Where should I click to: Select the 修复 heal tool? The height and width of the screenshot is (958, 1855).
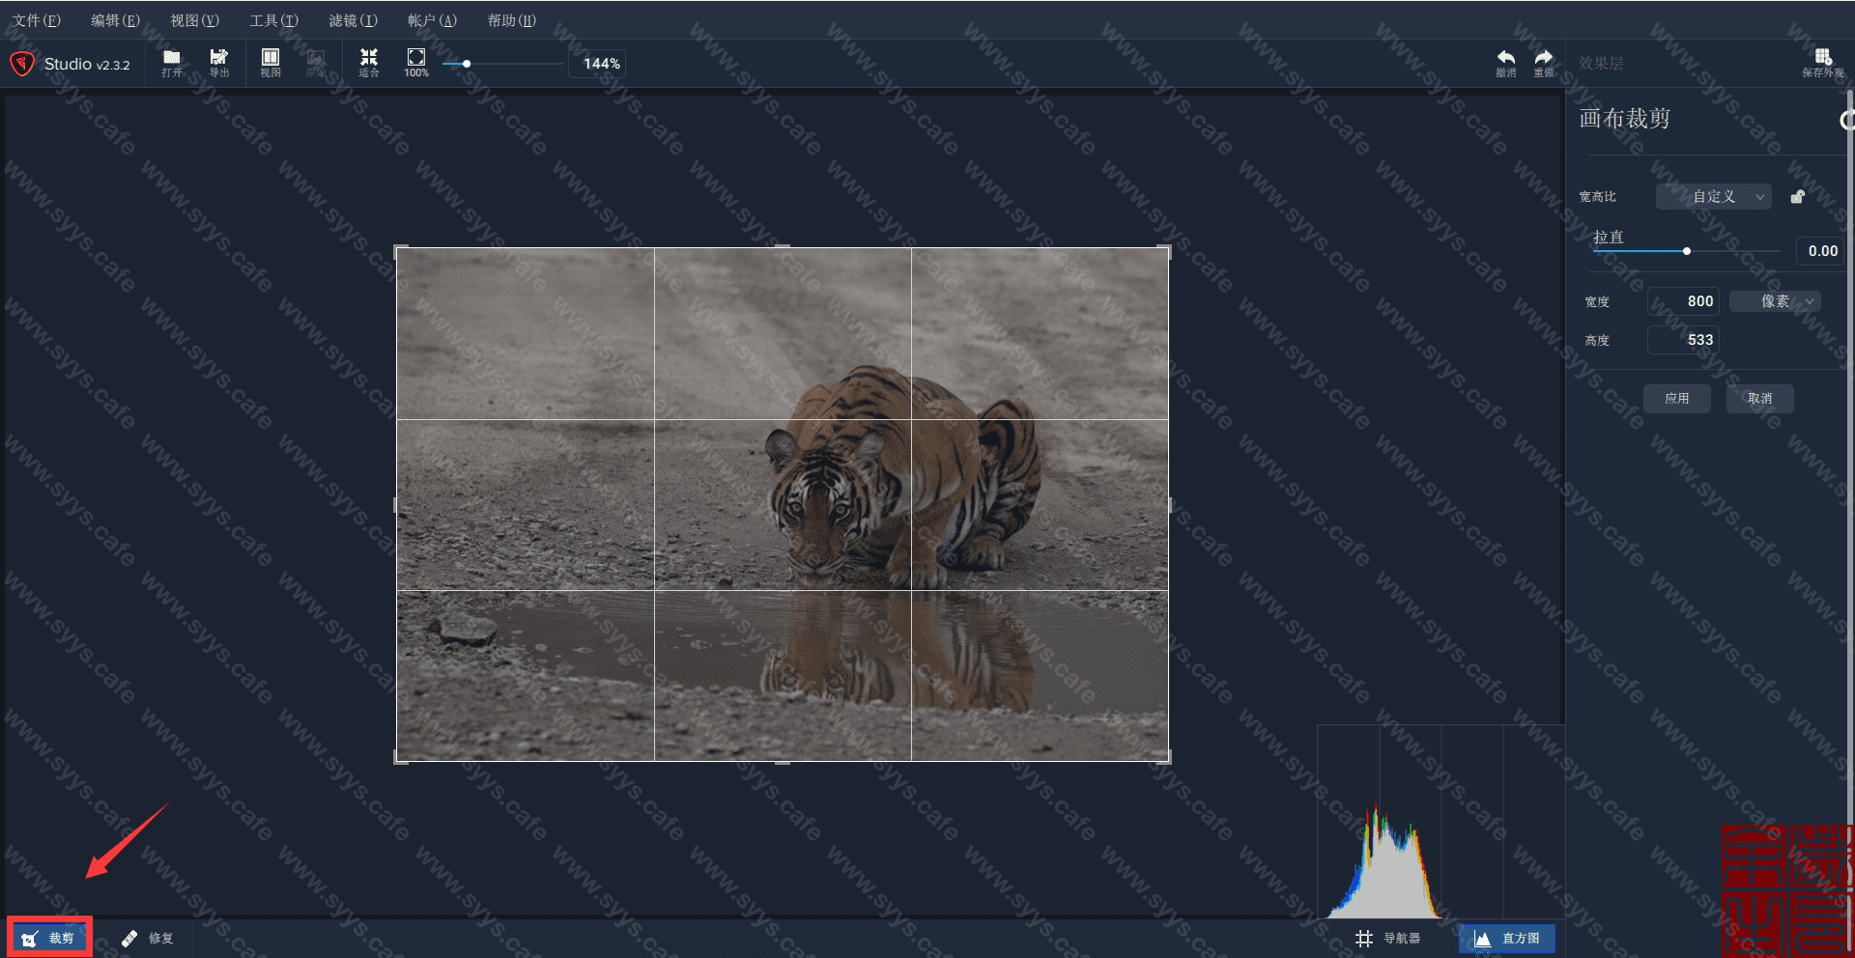[147, 938]
